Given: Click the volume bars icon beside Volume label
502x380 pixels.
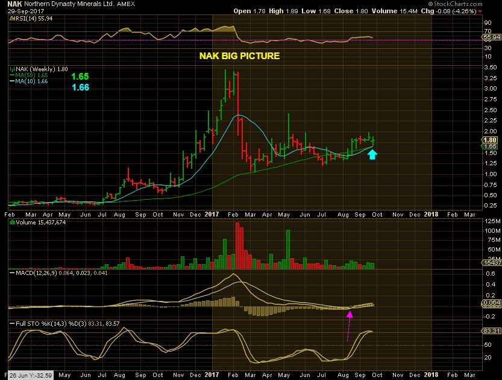Looking at the screenshot, I should (x=12, y=222).
